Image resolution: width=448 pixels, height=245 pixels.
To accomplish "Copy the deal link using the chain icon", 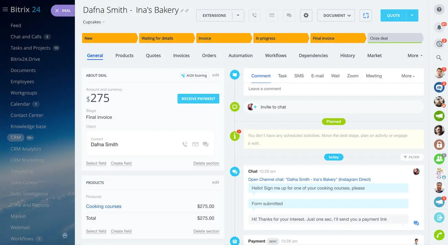I will pos(187,11).
